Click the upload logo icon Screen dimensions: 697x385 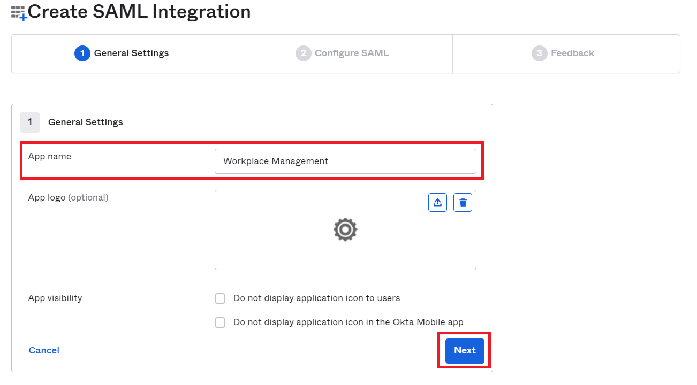pyautogui.click(x=437, y=203)
